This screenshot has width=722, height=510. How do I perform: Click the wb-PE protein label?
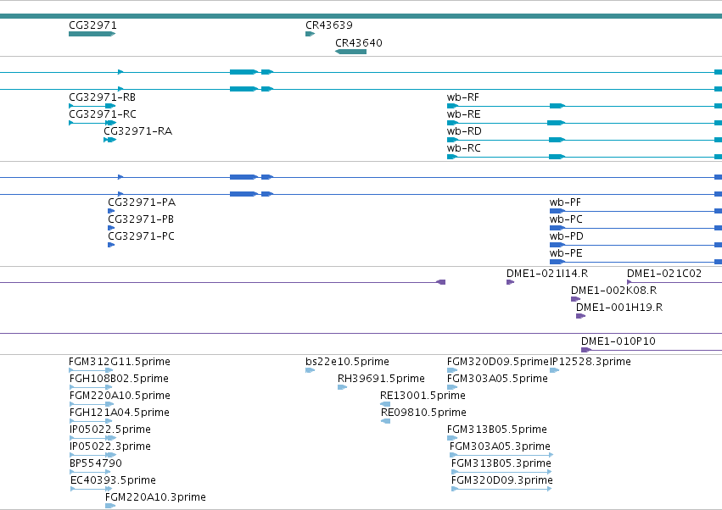[x=566, y=253]
